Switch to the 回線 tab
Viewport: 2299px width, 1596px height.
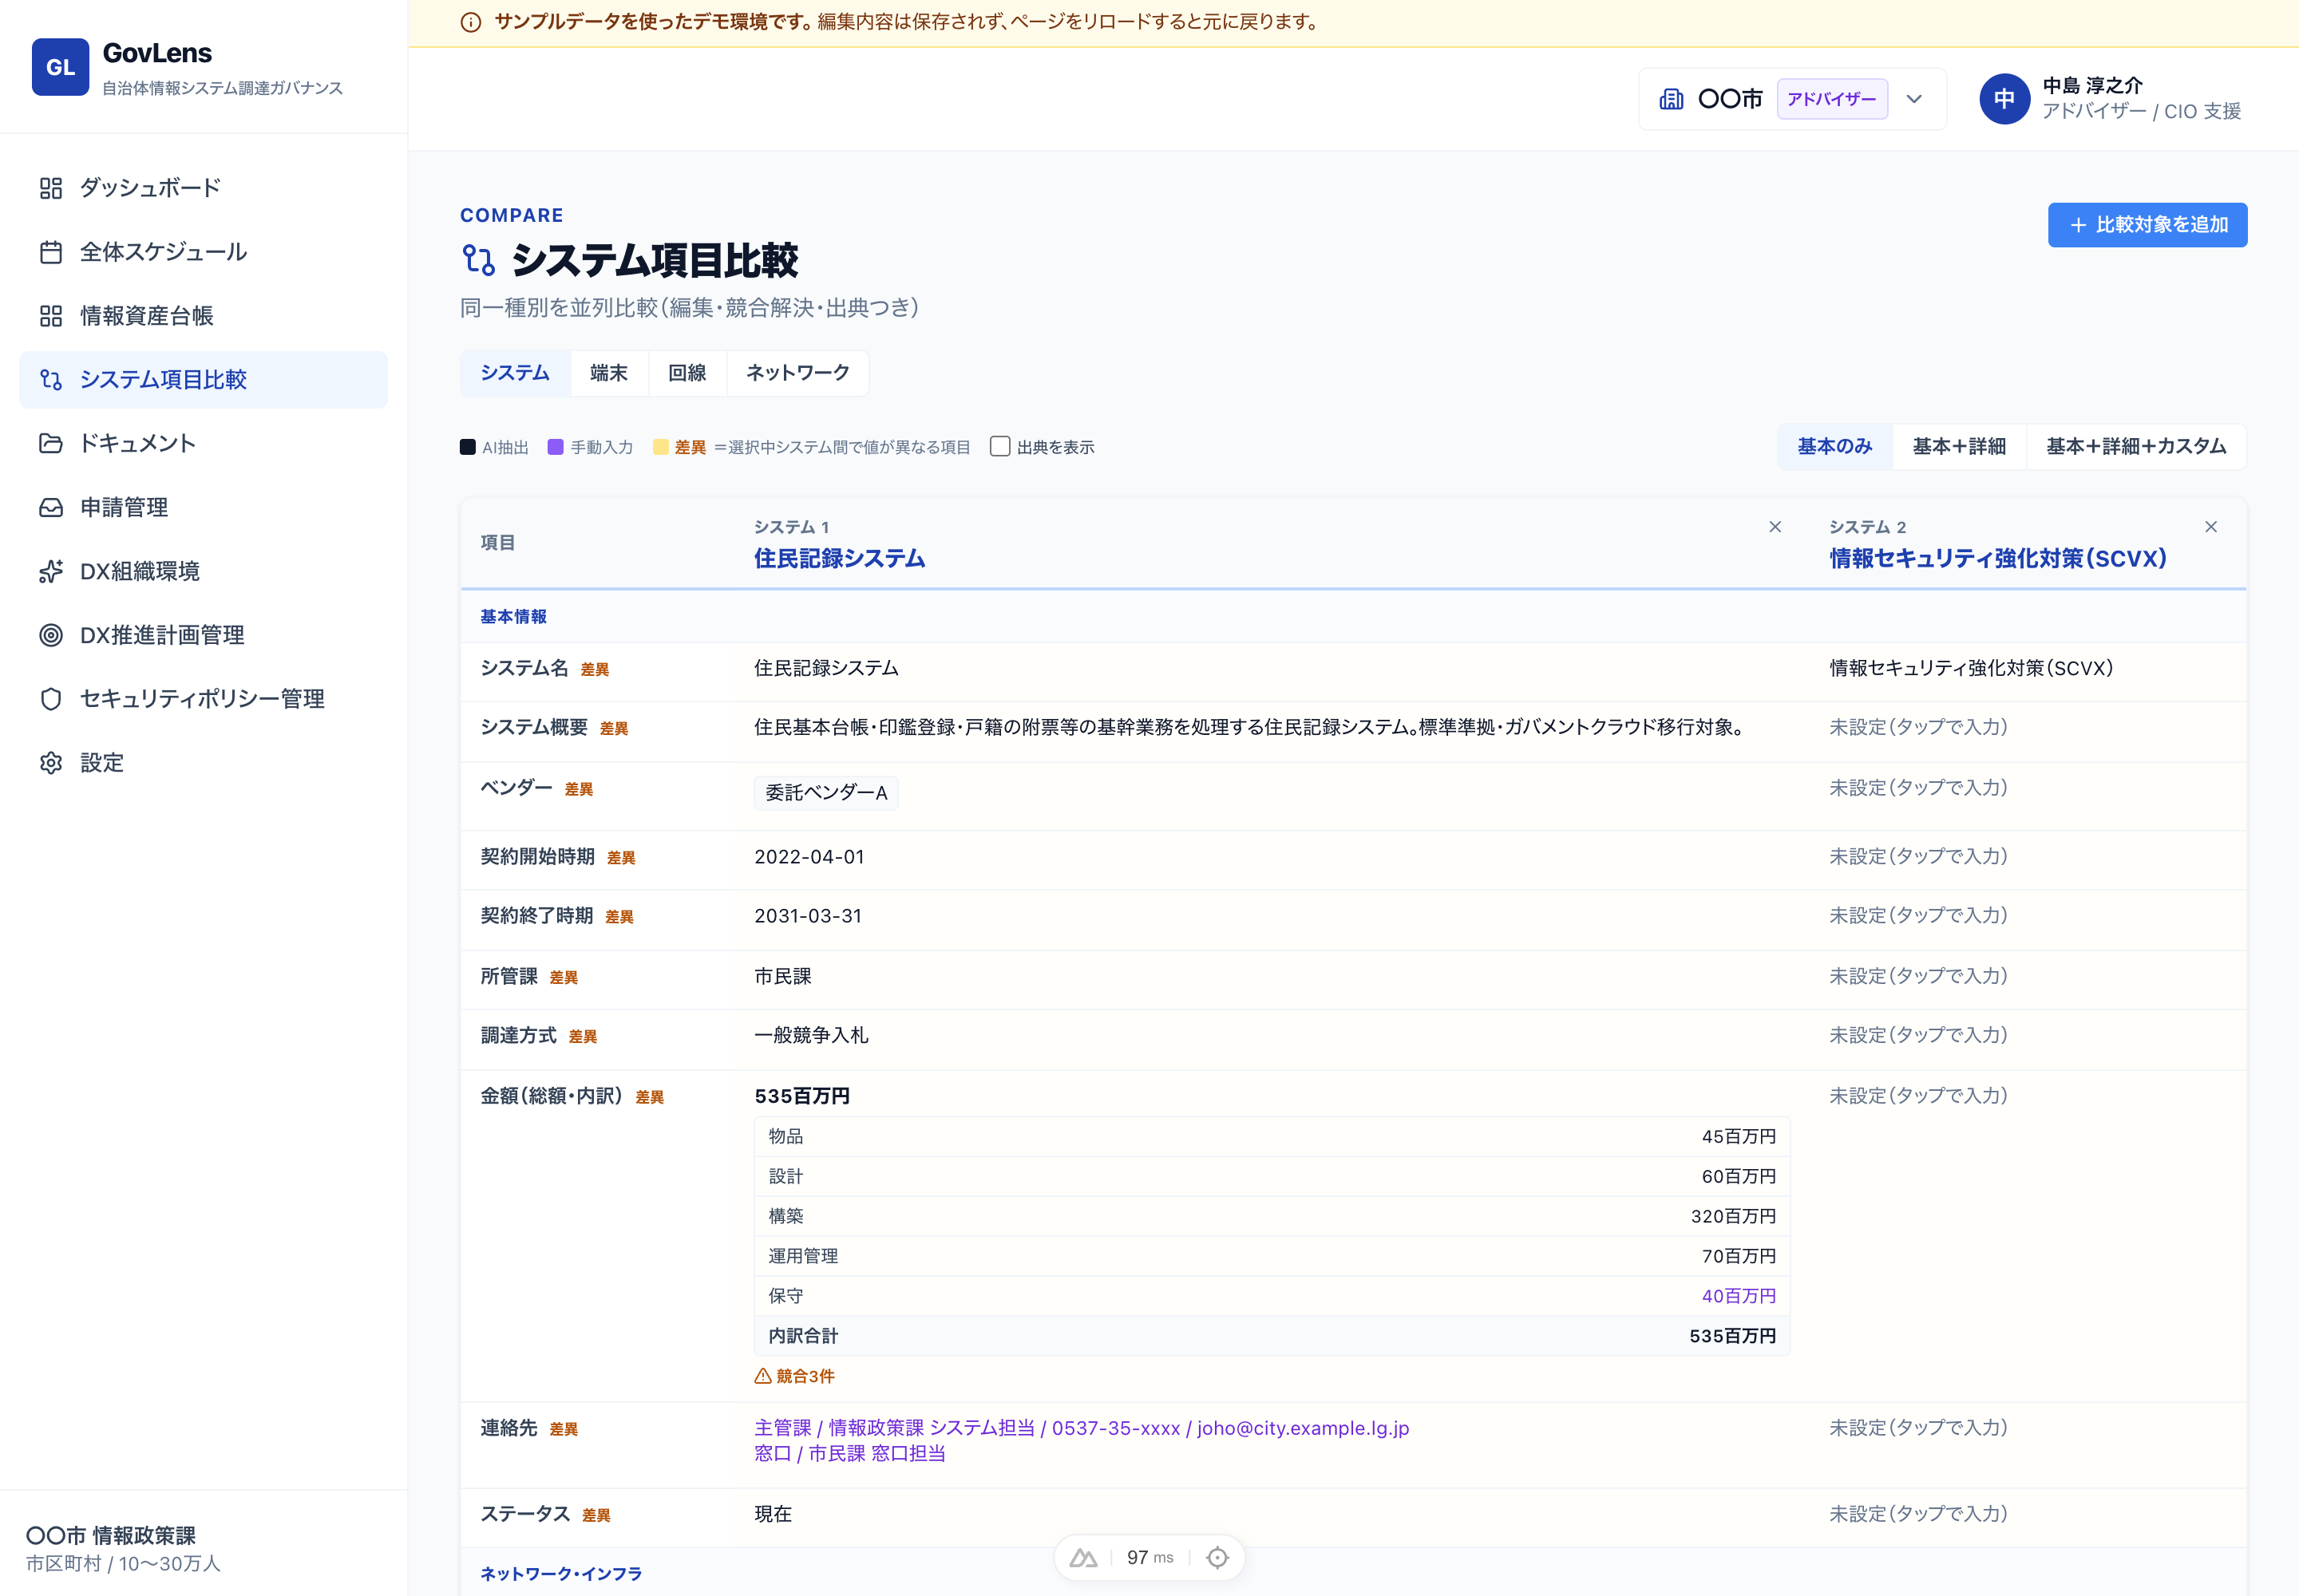(x=687, y=373)
